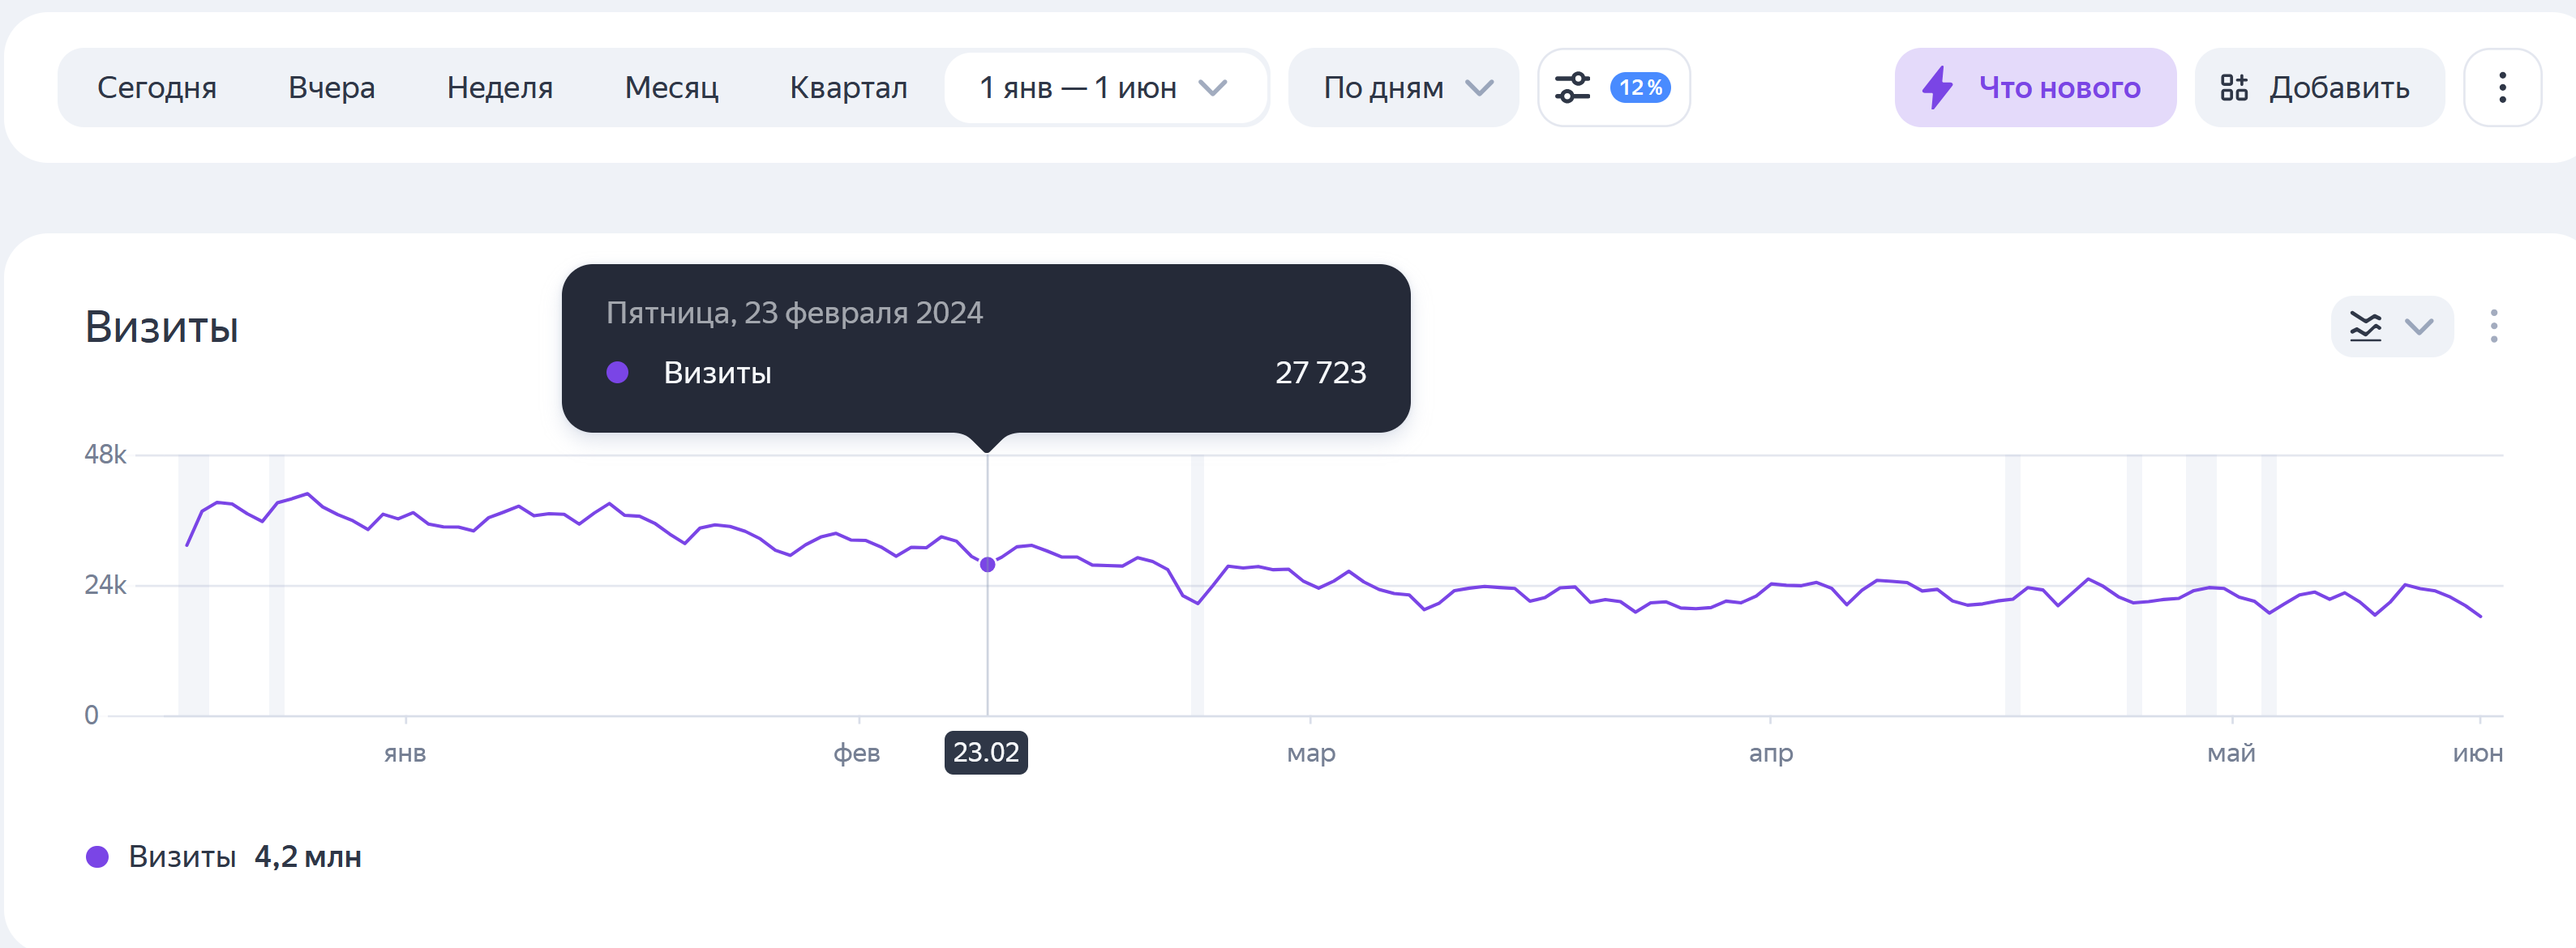Select the Сегодня period tab
Viewport: 2576px width, 948px height.
click(x=157, y=88)
